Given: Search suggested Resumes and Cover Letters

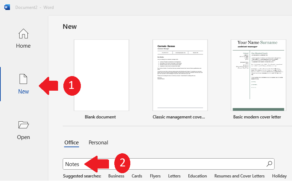Looking at the screenshot, I should pos(240,176).
